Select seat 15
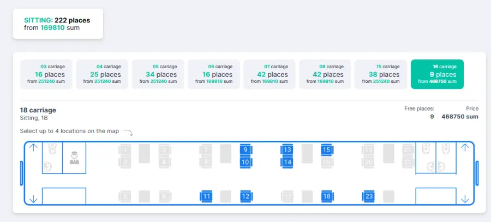 (x=327, y=149)
